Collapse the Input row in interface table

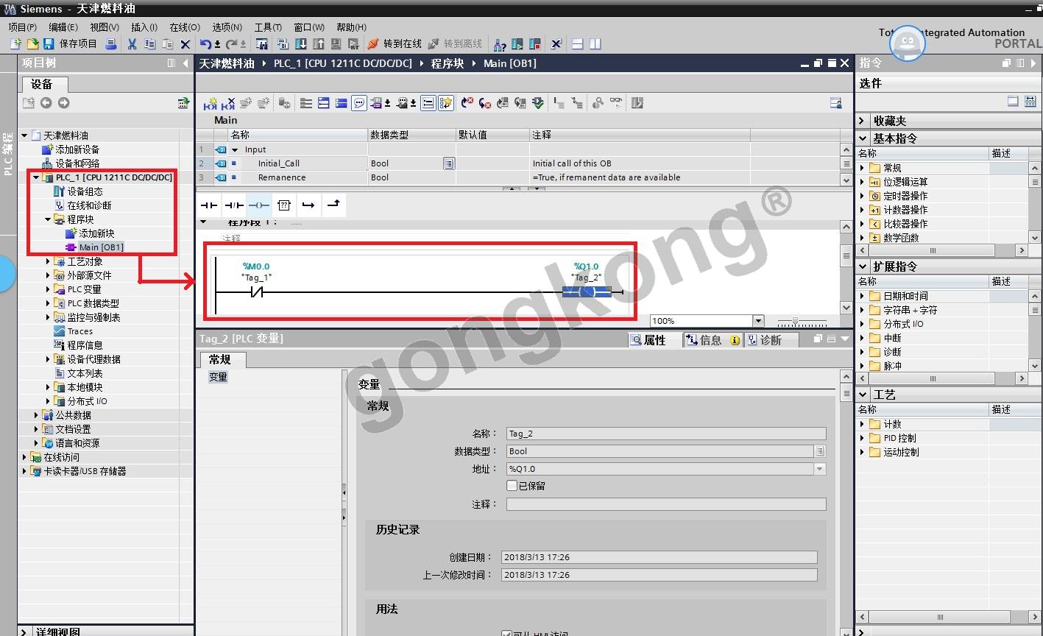(x=235, y=149)
